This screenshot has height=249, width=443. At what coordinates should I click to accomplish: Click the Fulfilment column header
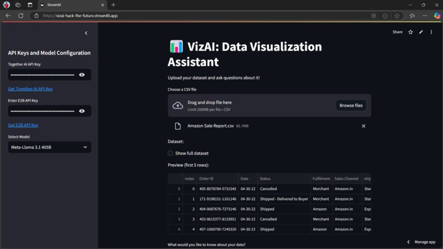[321, 179]
